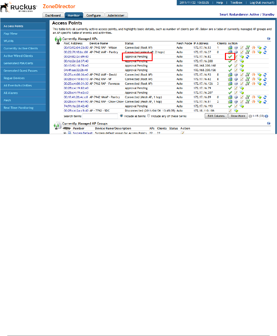This screenshot has height=336, width=277.
Task: Click edit pencil for AP 04:4f:aa:32:2b:40
Action: click(236, 70)
